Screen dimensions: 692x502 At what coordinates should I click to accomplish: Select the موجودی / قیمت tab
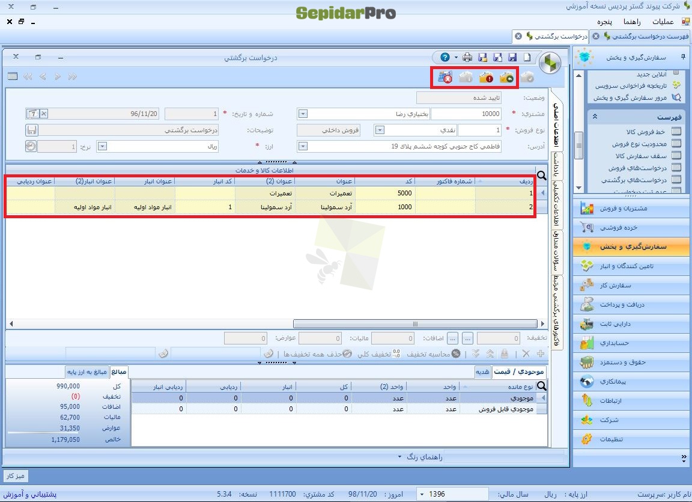pos(519,372)
